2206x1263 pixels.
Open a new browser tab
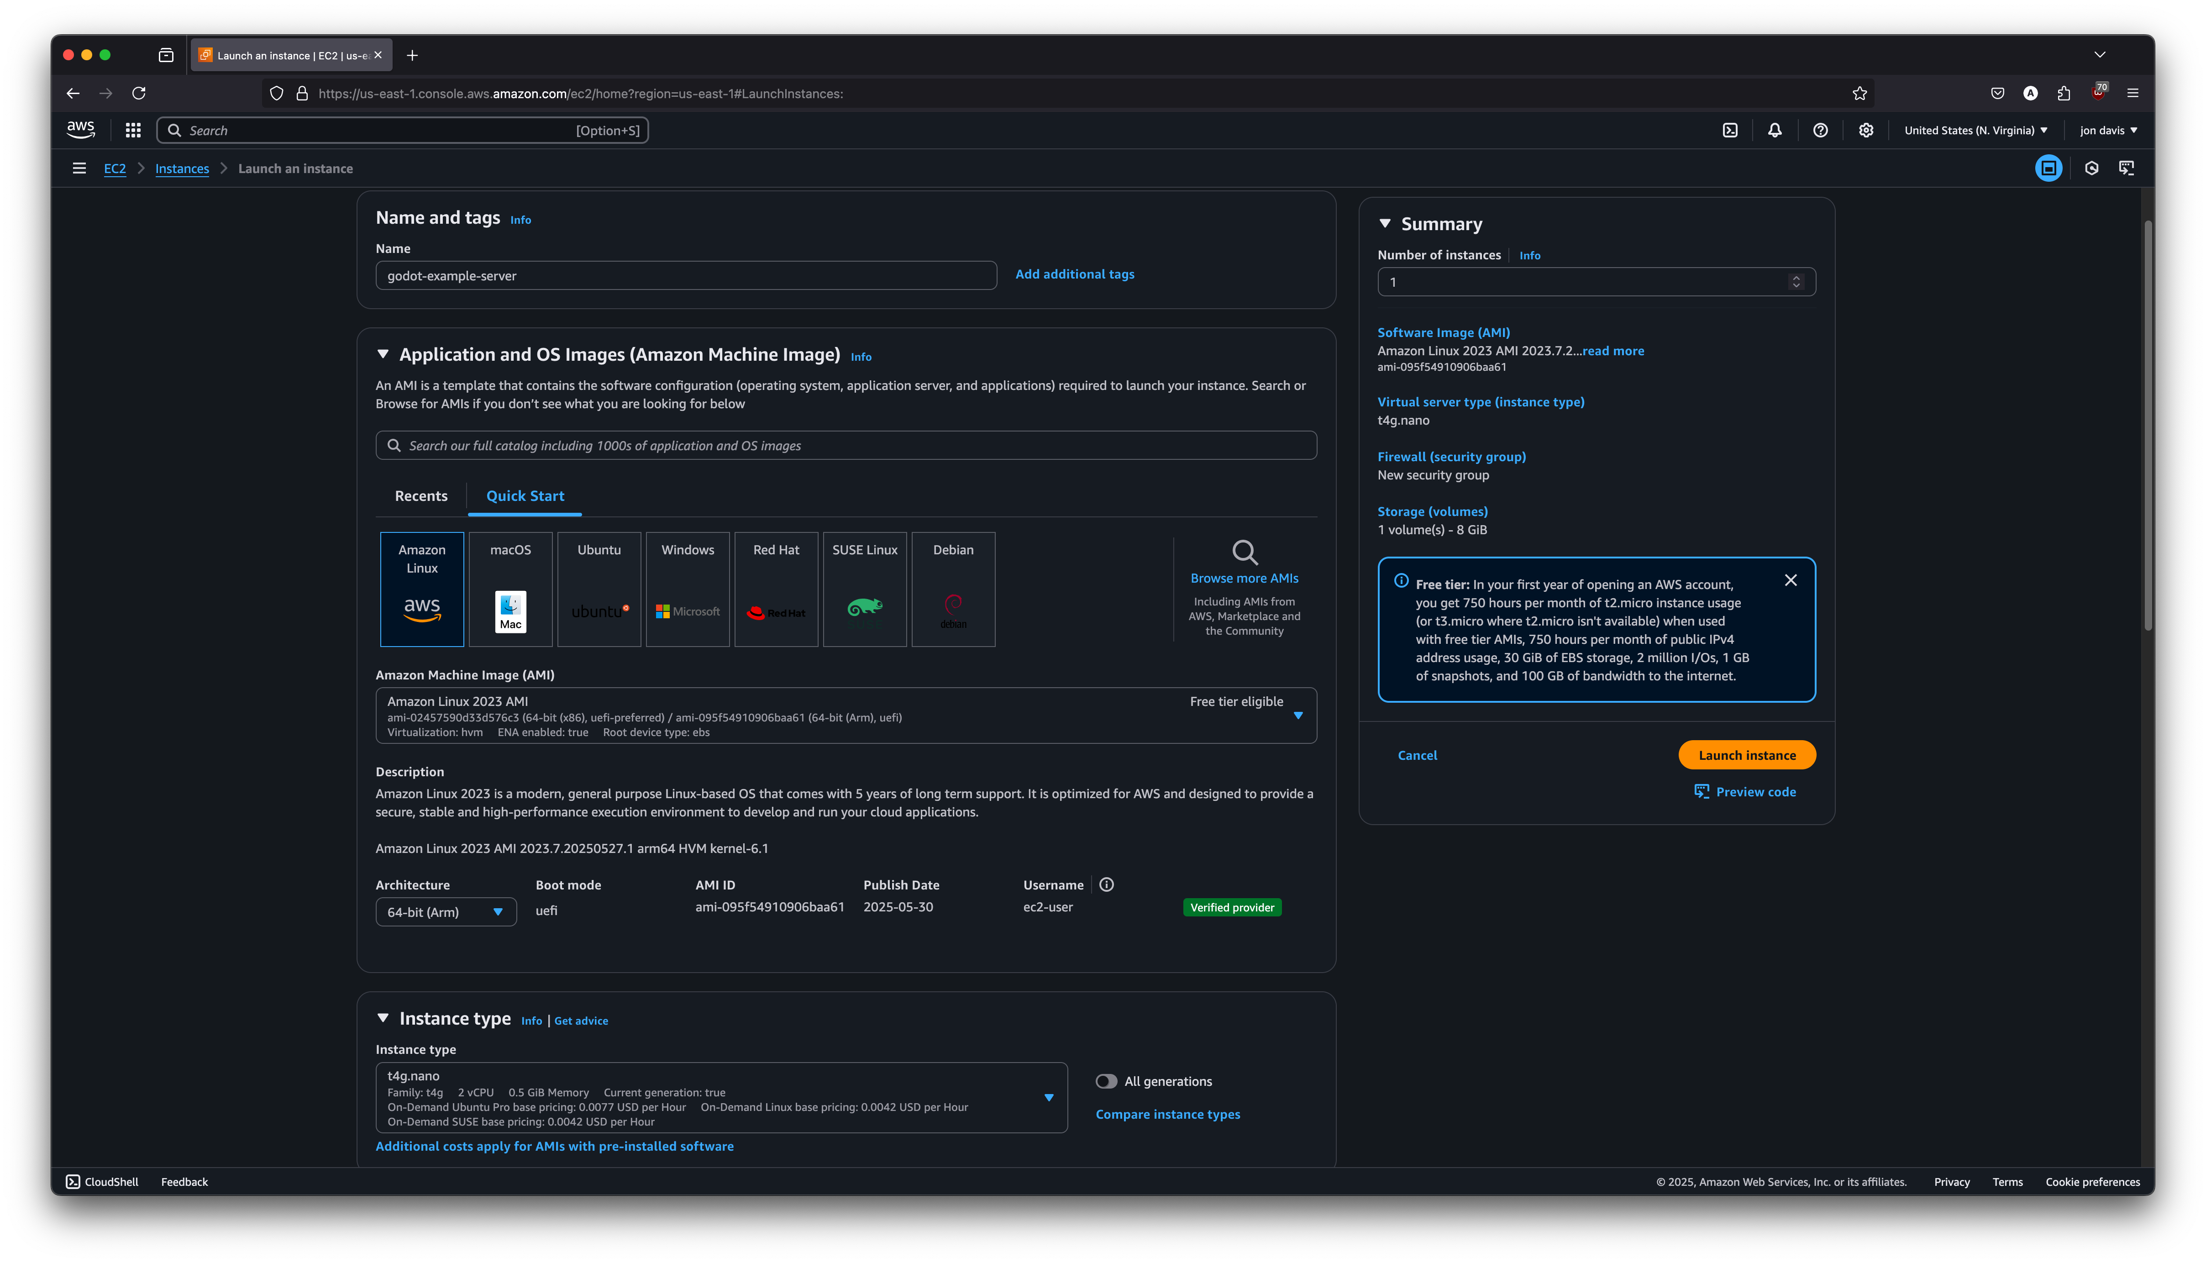(x=412, y=55)
